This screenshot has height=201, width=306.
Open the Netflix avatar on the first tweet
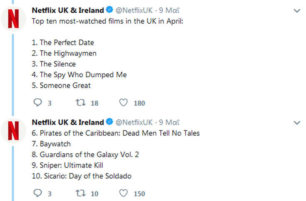click(13, 19)
